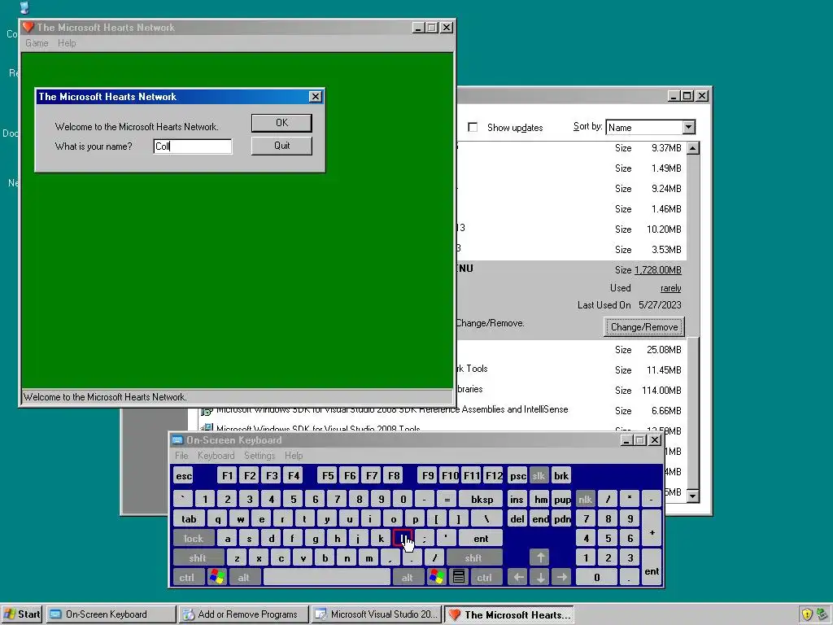Screen dimensions: 833x625
Task: Click the down arrow key
Action: tap(540, 578)
